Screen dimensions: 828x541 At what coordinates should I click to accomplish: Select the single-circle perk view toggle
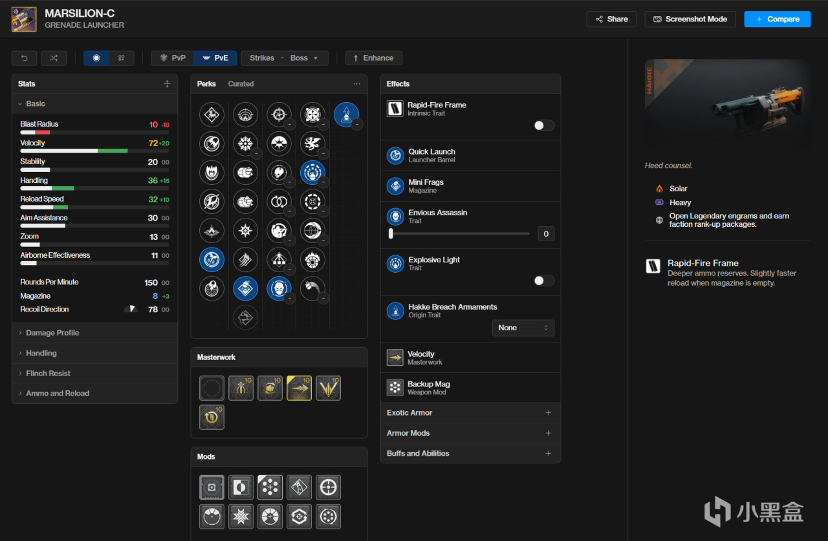pyautogui.click(x=96, y=58)
